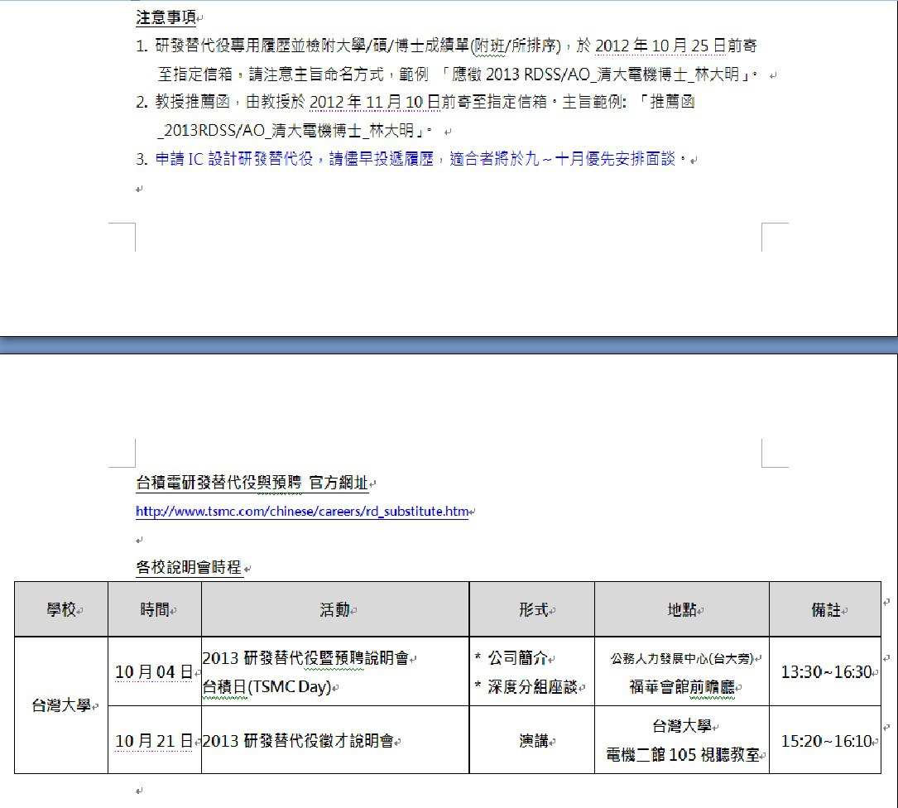The height and width of the screenshot is (808, 898).
Task: Click 應徵2013 RDSS/AO_清大電機博士_林大明 example text
Action: (x=596, y=74)
